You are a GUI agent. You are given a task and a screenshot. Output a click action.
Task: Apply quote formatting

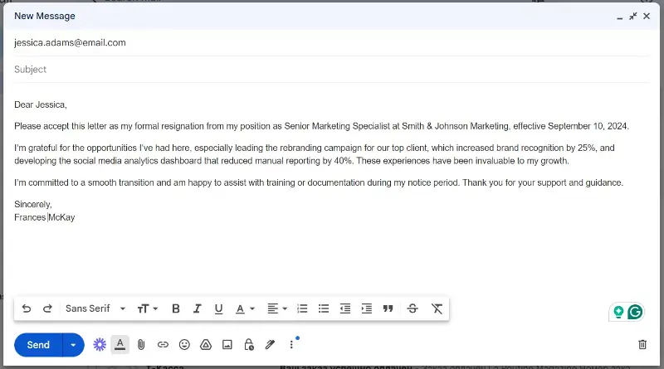(388, 308)
